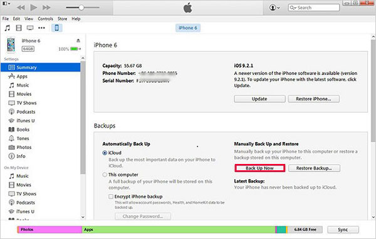Open iTunes U under Settings in sidebar

click(26, 121)
